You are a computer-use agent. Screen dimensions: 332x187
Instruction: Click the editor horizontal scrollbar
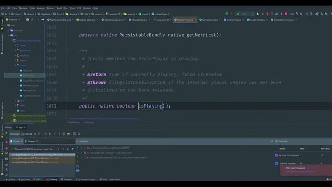[103, 119]
